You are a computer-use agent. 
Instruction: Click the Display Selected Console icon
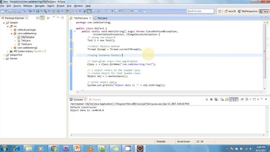click(x=247, y=100)
